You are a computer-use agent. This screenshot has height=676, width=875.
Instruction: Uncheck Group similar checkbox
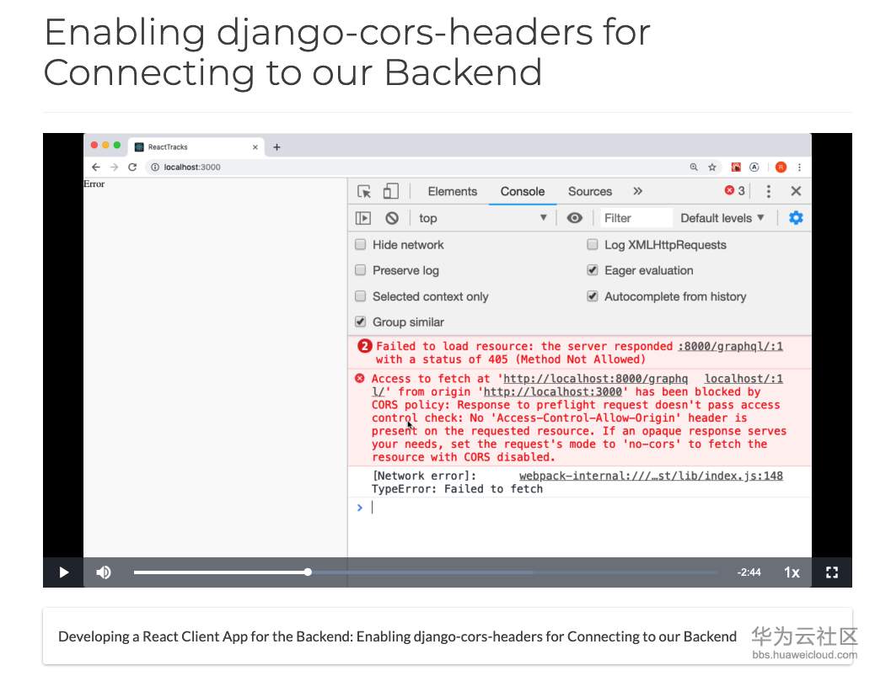pos(361,322)
